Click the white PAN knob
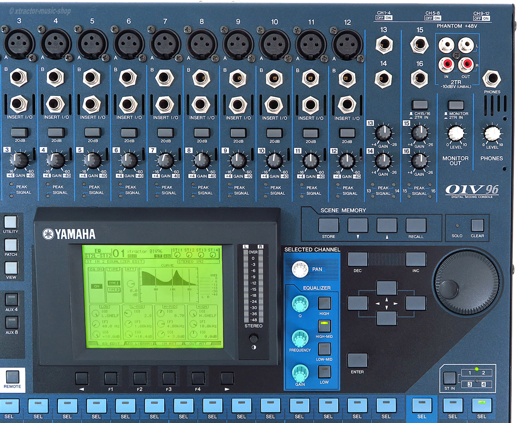Screen dimensions: 517x423 pyautogui.click(x=301, y=269)
